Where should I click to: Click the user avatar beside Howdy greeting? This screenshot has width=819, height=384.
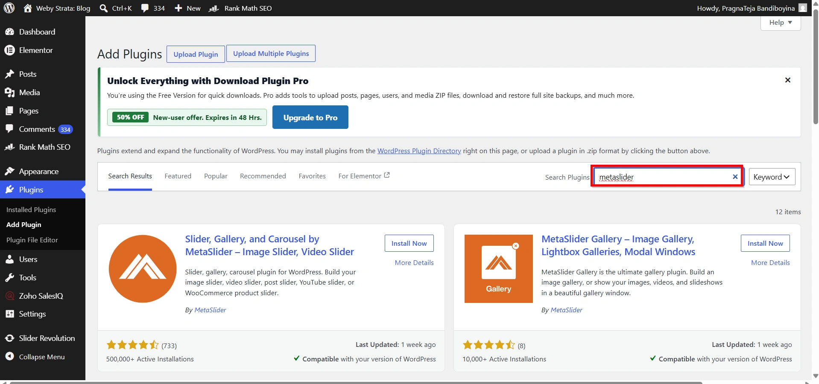803,8
